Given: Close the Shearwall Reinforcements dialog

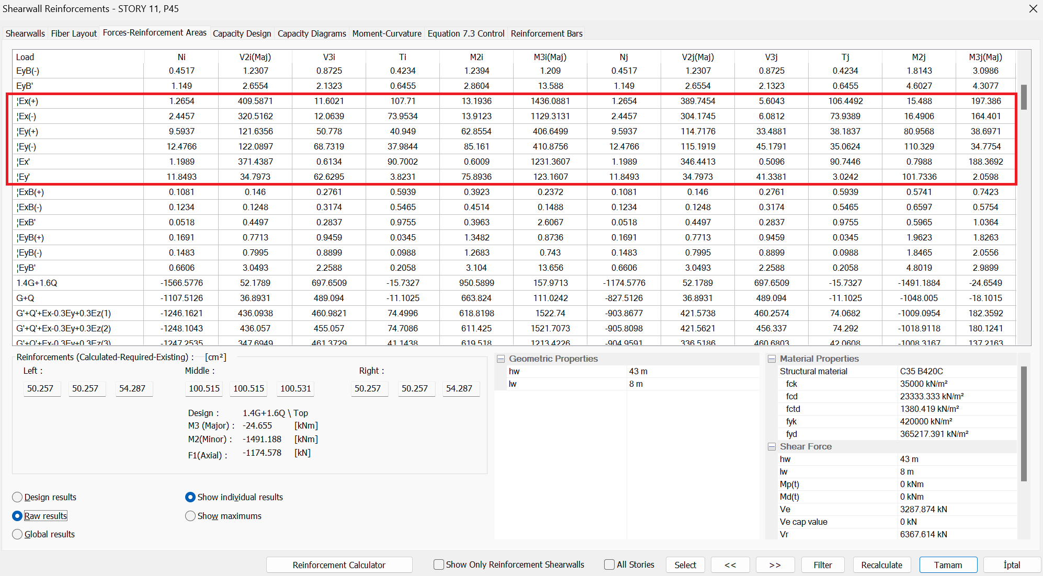Looking at the screenshot, I should (1033, 9).
